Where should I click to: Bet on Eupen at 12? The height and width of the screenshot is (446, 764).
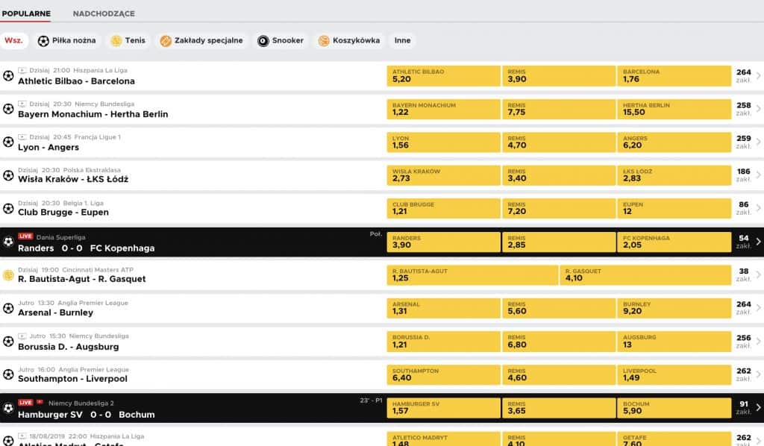[674, 208]
